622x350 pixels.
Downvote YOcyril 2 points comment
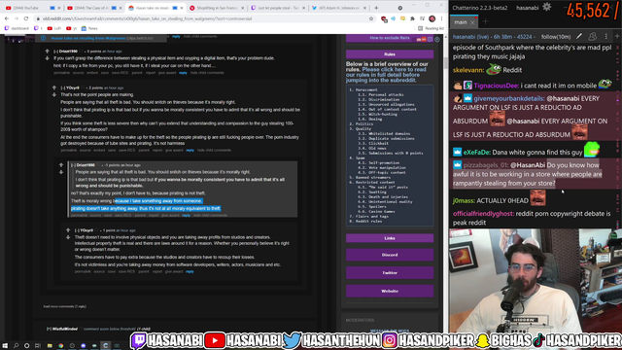(x=54, y=95)
